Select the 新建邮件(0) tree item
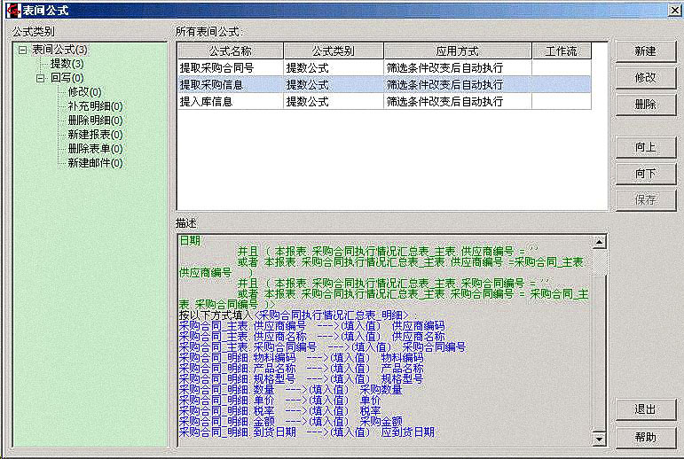Image resolution: width=684 pixels, height=459 pixels. coord(95,163)
